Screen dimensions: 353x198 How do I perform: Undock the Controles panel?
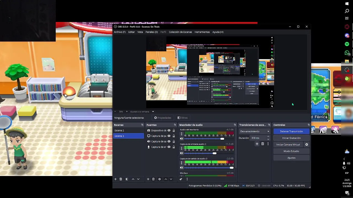pyautogui.click(x=309, y=125)
